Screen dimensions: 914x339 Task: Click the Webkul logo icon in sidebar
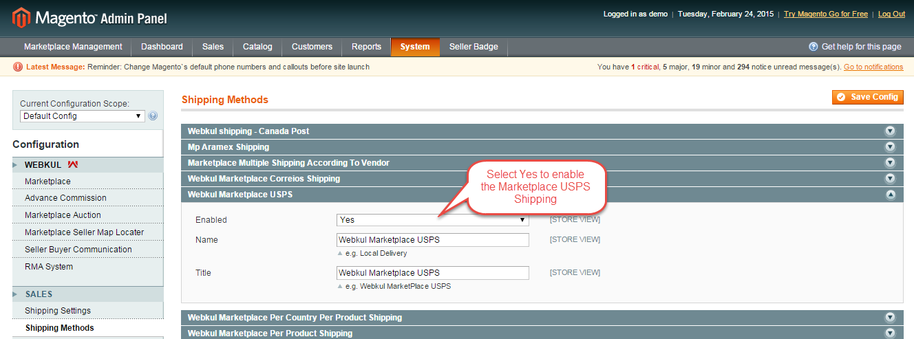pyautogui.click(x=73, y=165)
